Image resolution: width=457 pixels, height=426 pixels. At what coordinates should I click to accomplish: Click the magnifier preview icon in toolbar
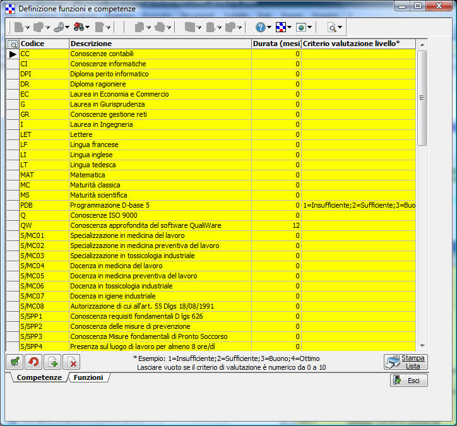pyautogui.click(x=331, y=27)
